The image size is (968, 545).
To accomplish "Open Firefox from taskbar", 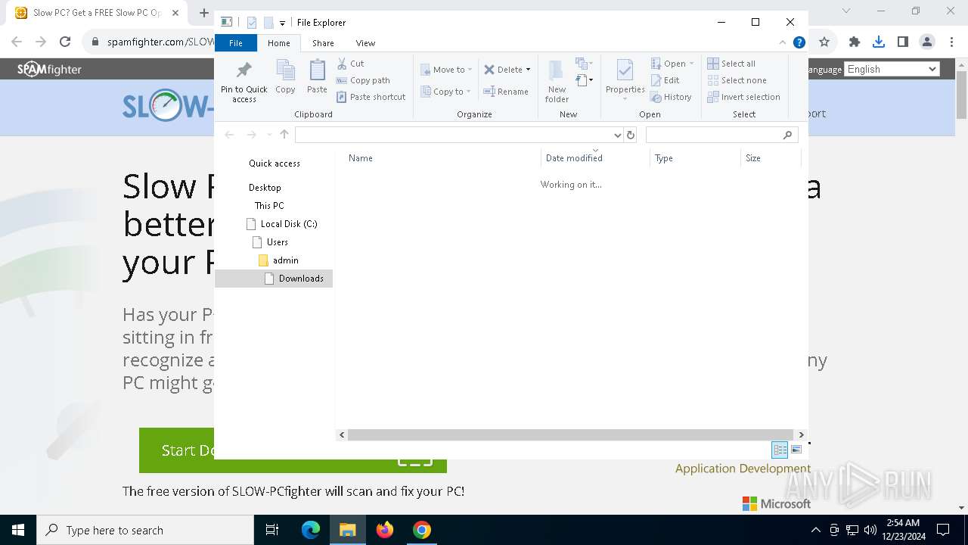I will pyautogui.click(x=385, y=530).
